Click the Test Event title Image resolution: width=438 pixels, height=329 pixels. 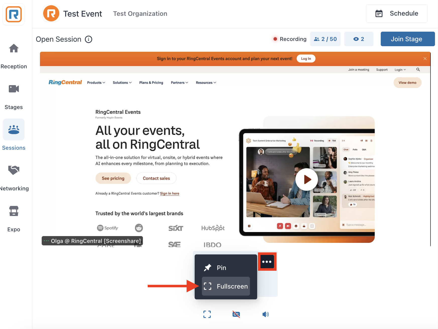[x=83, y=14]
